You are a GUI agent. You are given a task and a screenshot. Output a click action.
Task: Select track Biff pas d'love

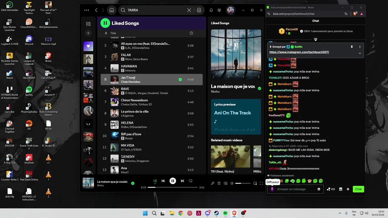click(x=152, y=136)
